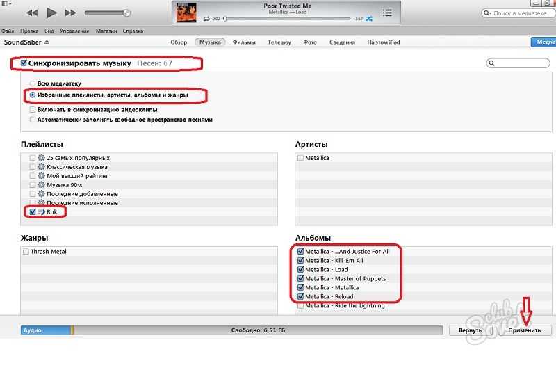Click the blue Медиатека button
The height and width of the screenshot is (370, 556).
543,42
